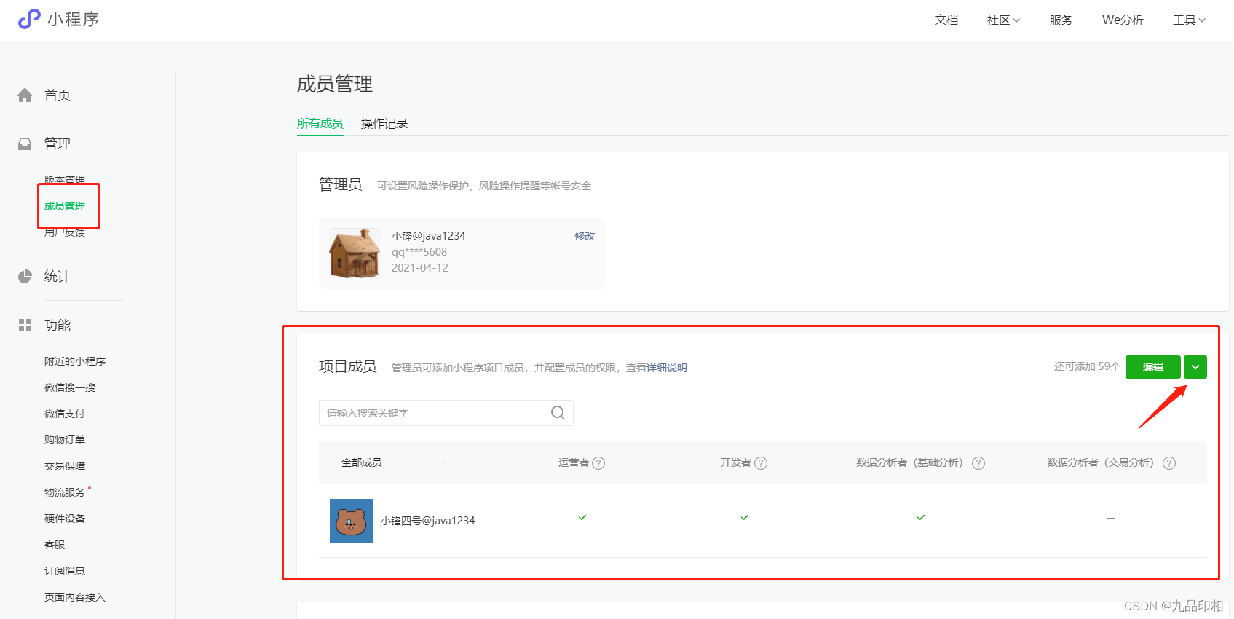This screenshot has height=619, width=1234.
Task: Select 成员管理 in sidebar
Action: click(65, 206)
